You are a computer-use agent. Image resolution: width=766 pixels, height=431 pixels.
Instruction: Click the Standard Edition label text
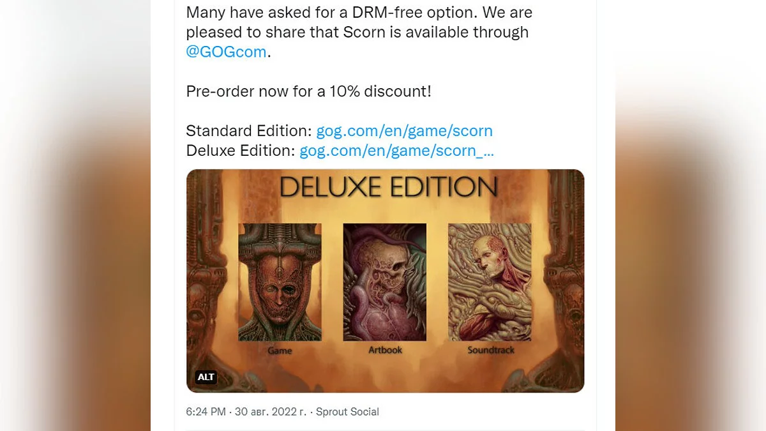249,131
